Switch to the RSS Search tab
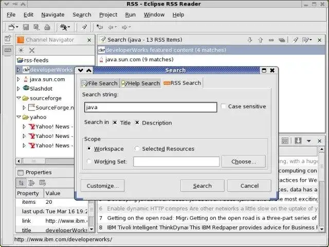Image resolution: width=329 pixels, height=247 pixels. pyautogui.click(x=182, y=83)
